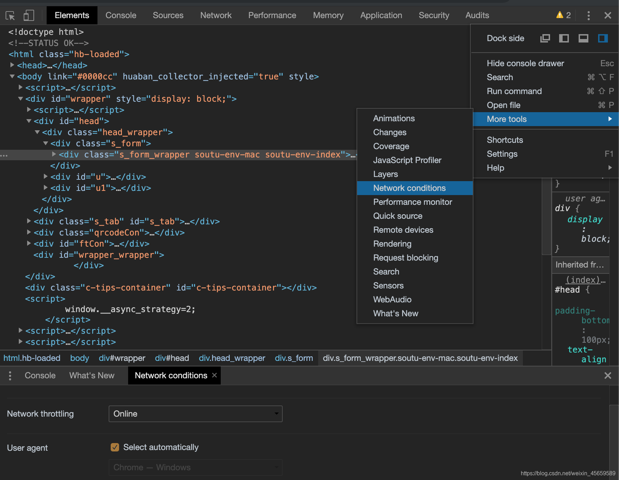
Task: Undock DevTools into separate window
Action: [x=545, y=38]
